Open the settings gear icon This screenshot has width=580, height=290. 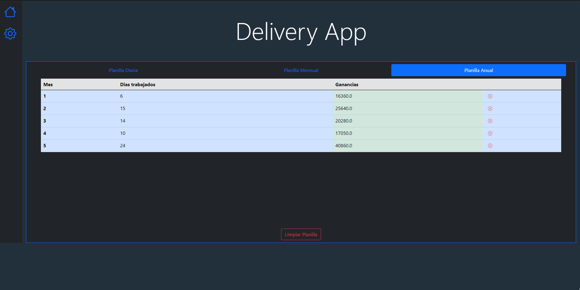[10, 33]
